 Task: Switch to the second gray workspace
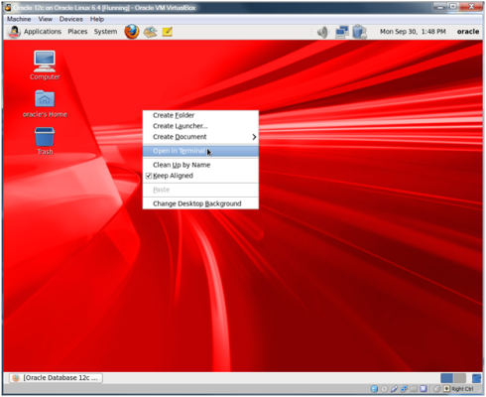(459, 378)
